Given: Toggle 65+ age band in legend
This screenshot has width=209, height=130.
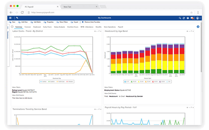Looking at the screenshot, I should (x=169, y=82).
